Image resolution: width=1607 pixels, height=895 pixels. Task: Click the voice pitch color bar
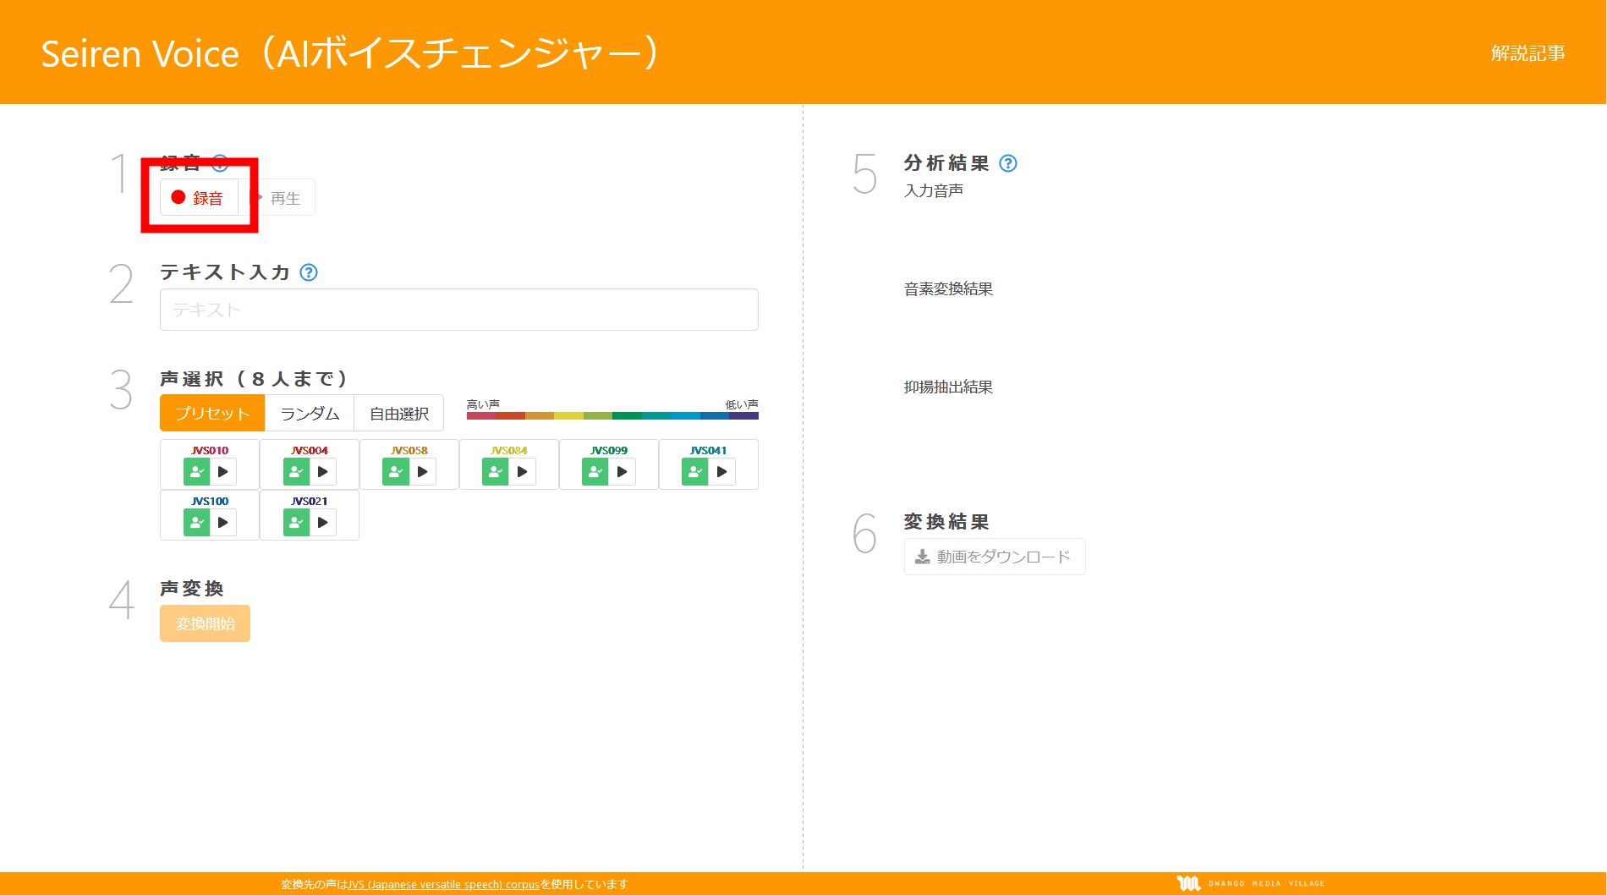pyautogui.click(x=612, y=415)
